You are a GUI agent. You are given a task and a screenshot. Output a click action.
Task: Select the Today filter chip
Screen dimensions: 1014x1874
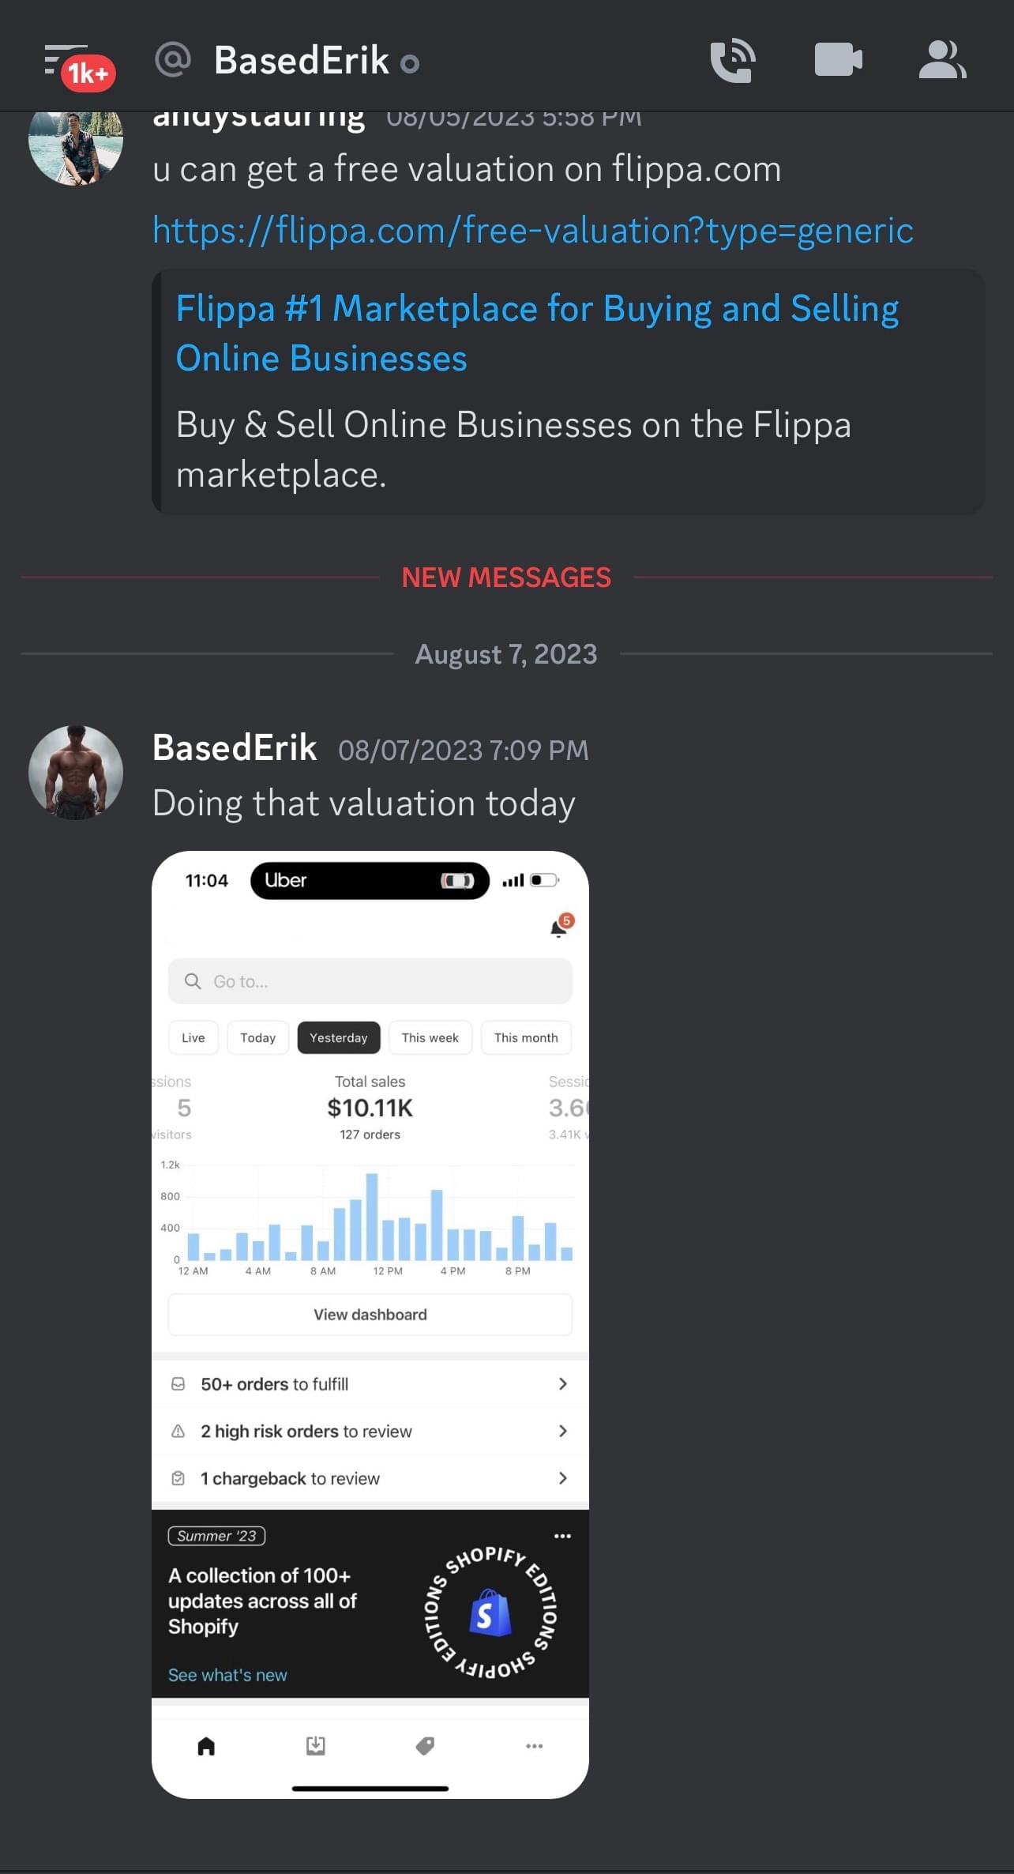click(257, 1038)
